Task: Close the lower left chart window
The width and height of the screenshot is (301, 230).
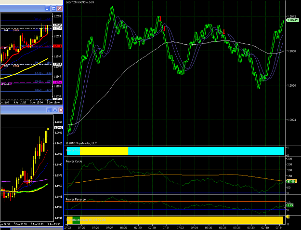Action: (x=61, y=110)
